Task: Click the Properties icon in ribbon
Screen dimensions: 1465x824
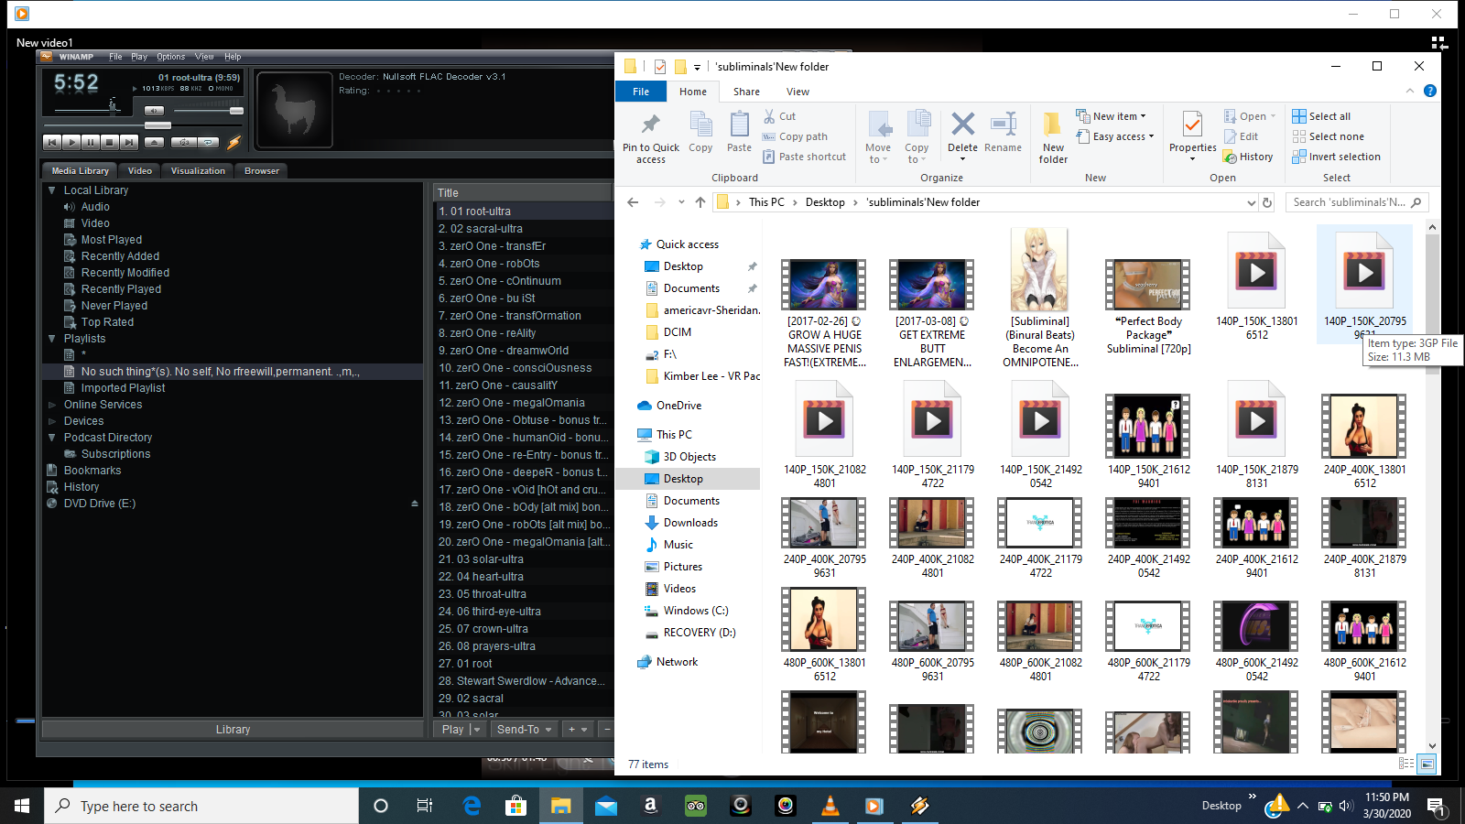Action: click(x=1192, y=124)
